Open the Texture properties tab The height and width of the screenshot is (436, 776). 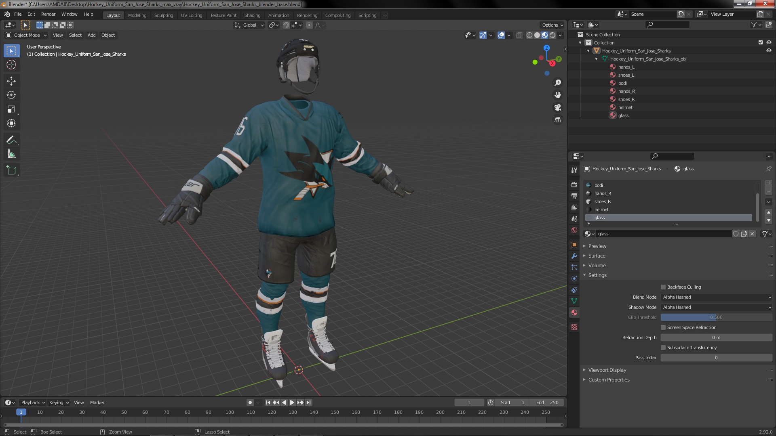574,327
